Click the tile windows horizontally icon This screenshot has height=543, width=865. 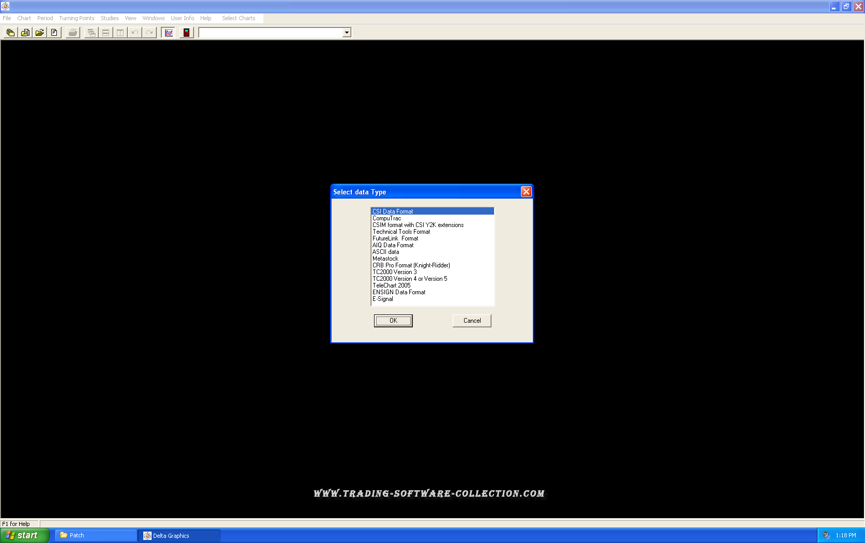[106, 33]
